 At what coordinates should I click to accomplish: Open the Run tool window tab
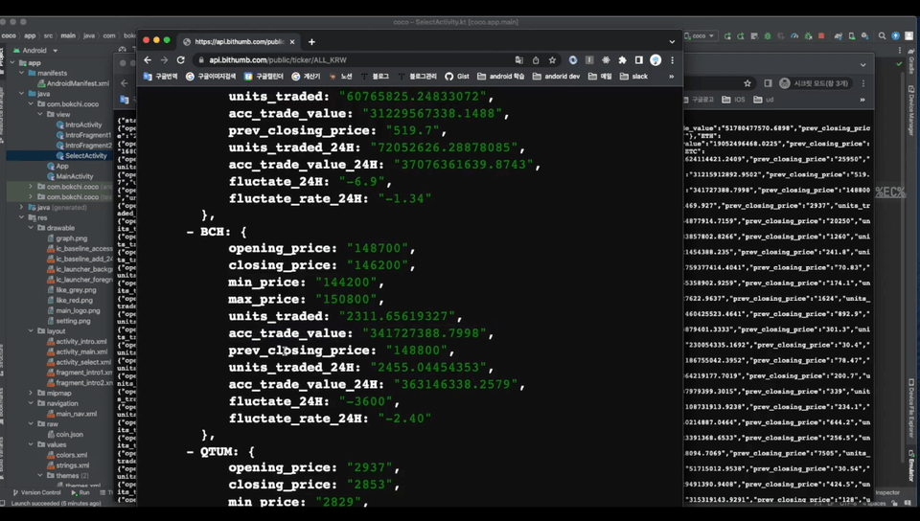pyautogui.click(x=80, y=493)
